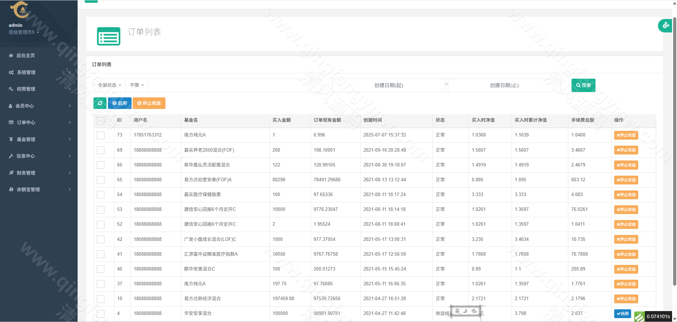The image size is (677, 322).
Task: Open the 余额宝管理 sidebar menu
Action: tap(39, 189)
